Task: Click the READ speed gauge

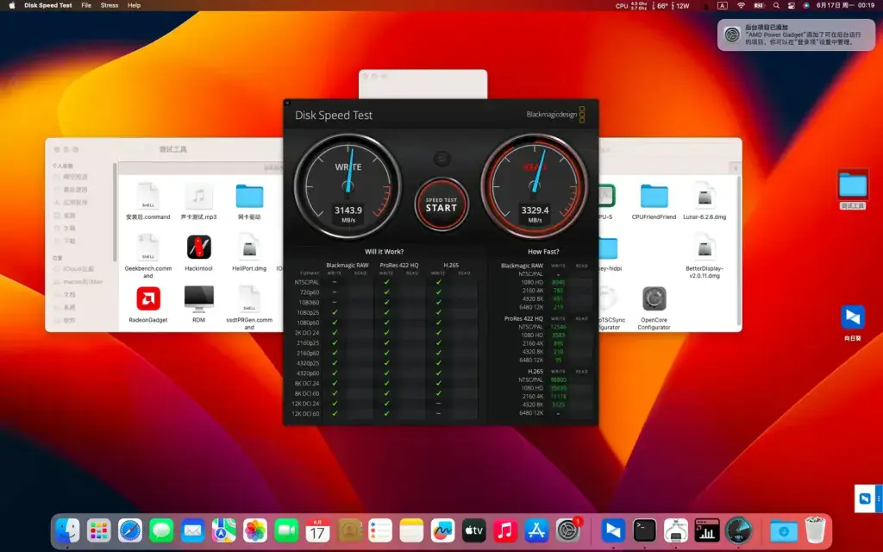Action: coord(535,186)
